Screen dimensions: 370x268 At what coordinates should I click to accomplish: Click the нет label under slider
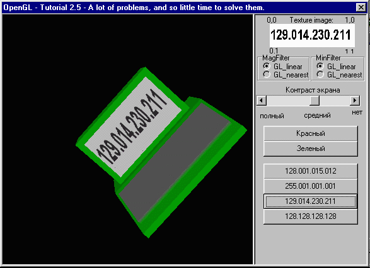pyautogui.click(x=357, y=113)
